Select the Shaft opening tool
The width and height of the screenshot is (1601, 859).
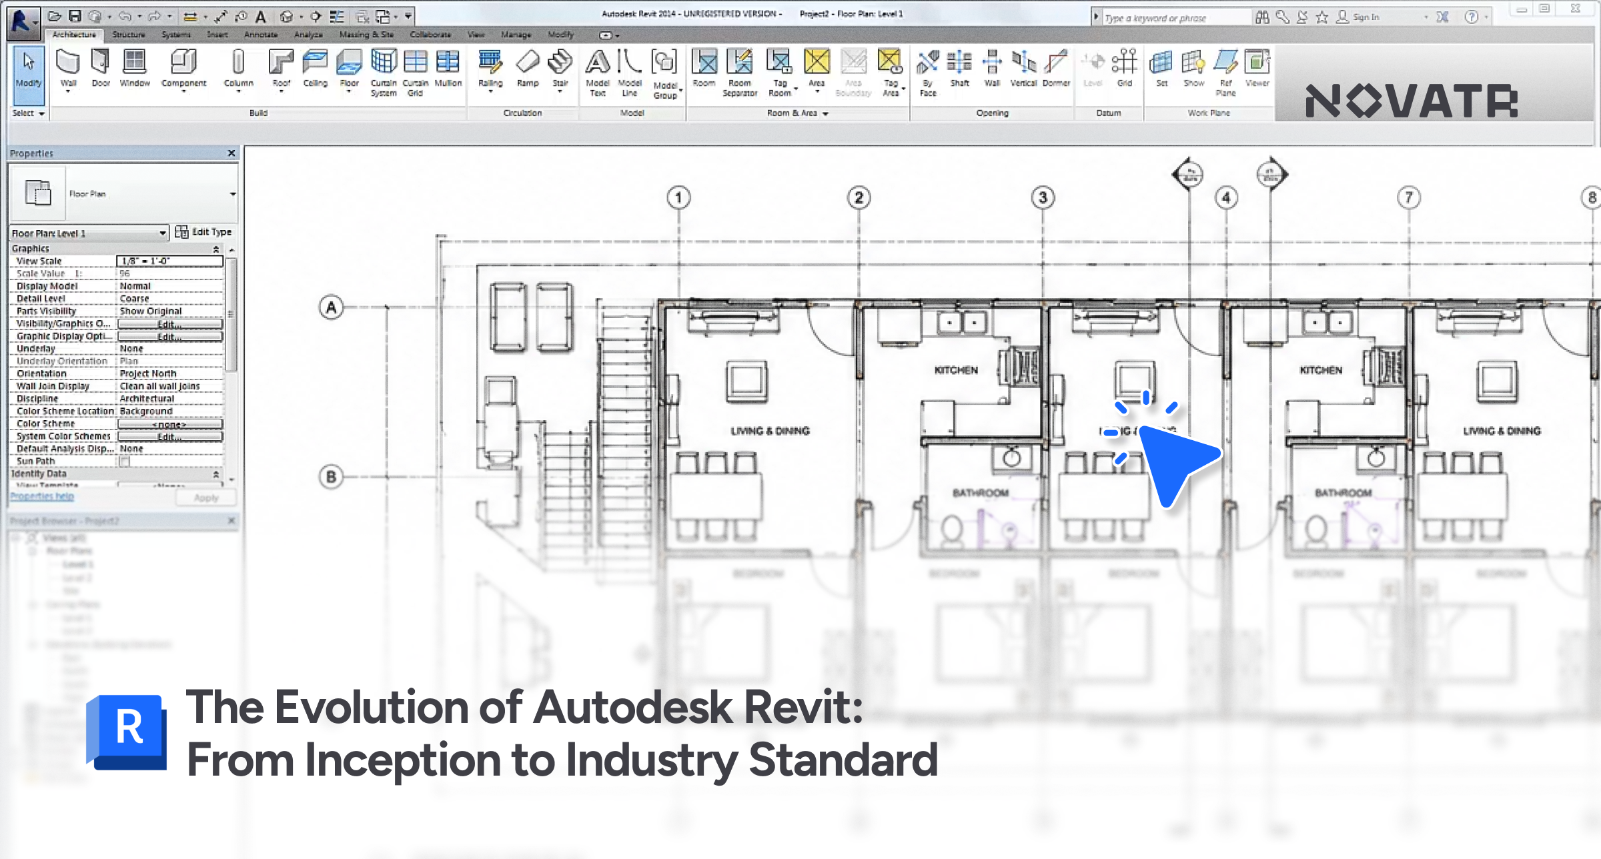(959, 69)
